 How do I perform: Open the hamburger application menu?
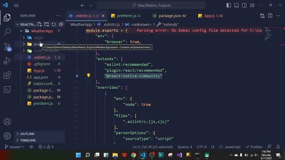(16, 5)
